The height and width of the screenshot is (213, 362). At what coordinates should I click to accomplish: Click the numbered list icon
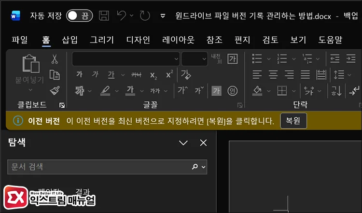click(282, 58)
